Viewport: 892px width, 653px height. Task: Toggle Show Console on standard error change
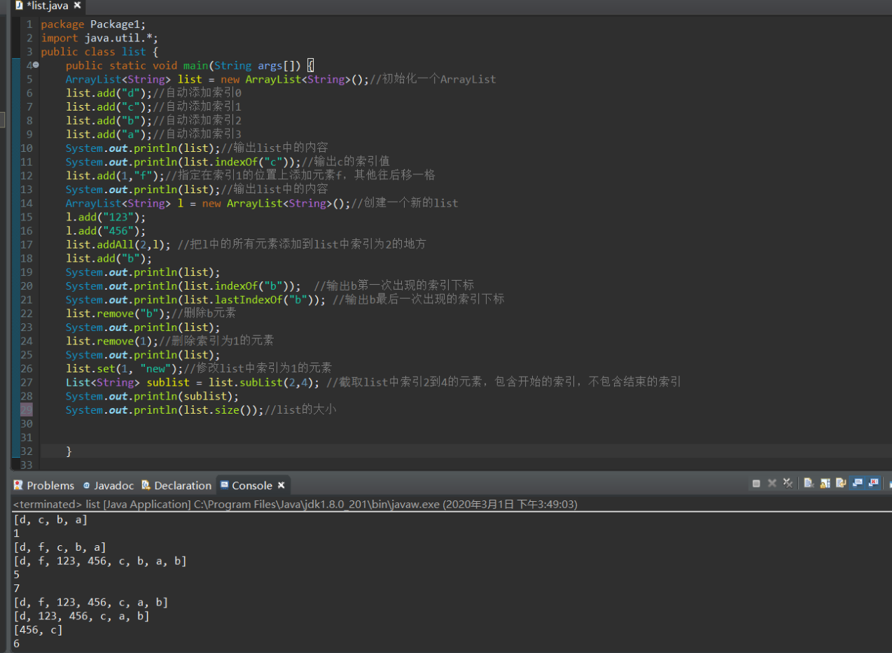pos(873,484)
